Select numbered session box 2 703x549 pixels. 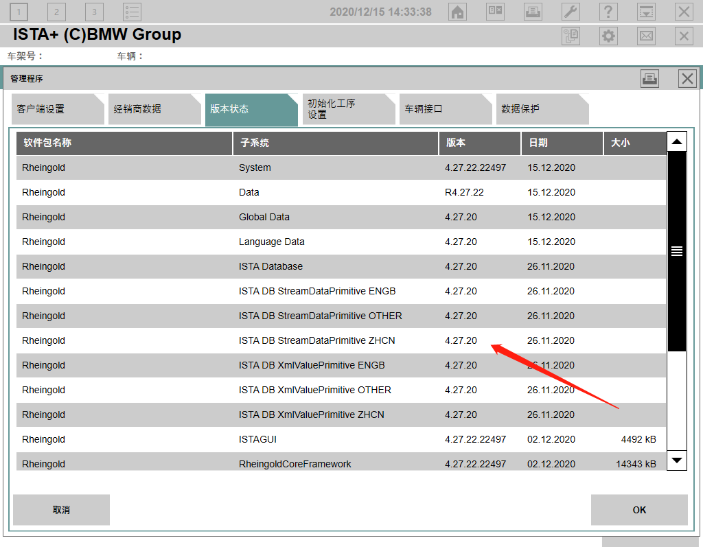click(56, 12)
